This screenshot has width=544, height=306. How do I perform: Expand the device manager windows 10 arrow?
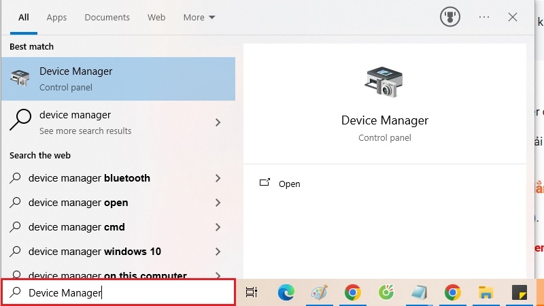tap(218, 252)
